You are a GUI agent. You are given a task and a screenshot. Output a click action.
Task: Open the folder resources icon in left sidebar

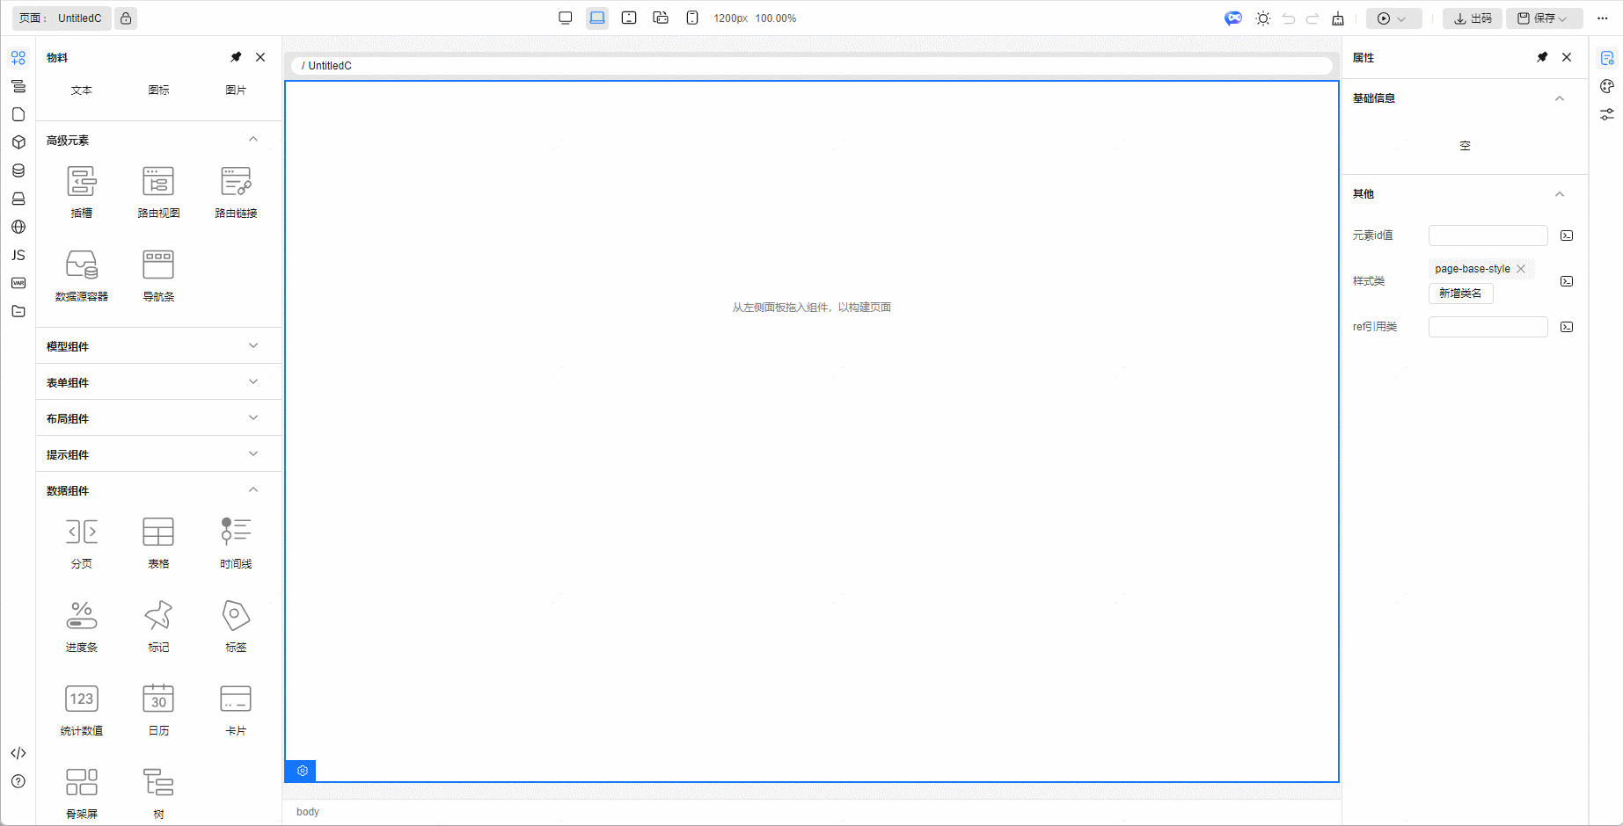[18, 311]
